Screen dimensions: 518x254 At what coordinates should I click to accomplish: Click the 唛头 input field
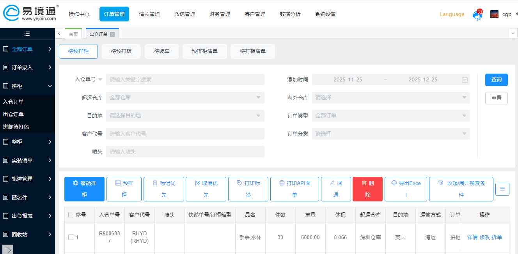tap(185, 152)
